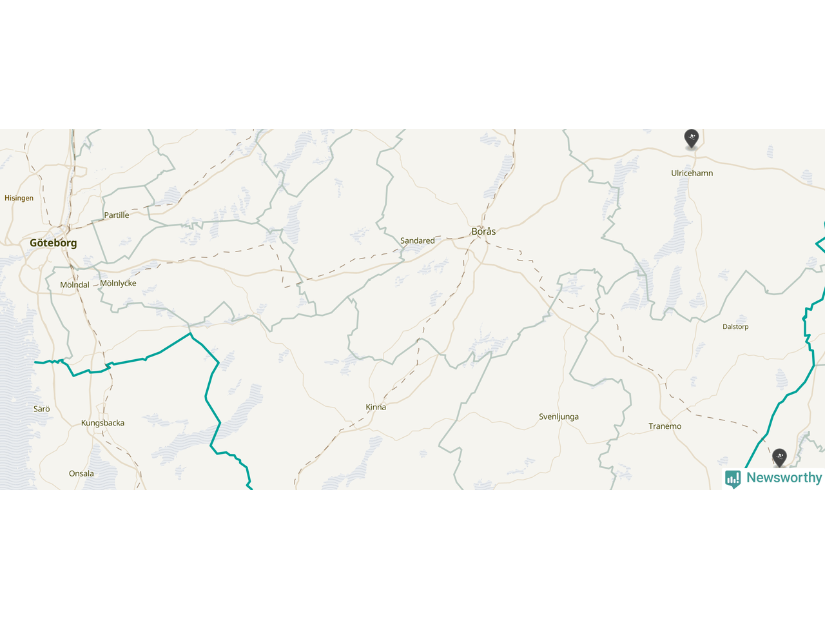
Task: Click the Mölnlycke place label
Action: (x=119, y=284)
